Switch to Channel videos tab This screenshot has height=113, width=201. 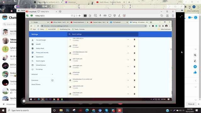pyautogui.click(x=99, y=22)
